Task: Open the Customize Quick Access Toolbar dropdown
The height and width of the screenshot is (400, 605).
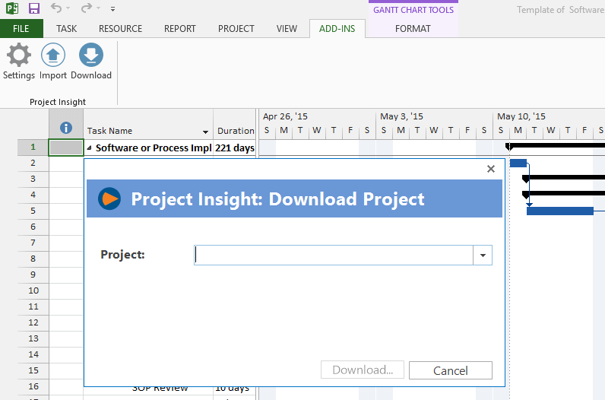Action: (113, 10)
